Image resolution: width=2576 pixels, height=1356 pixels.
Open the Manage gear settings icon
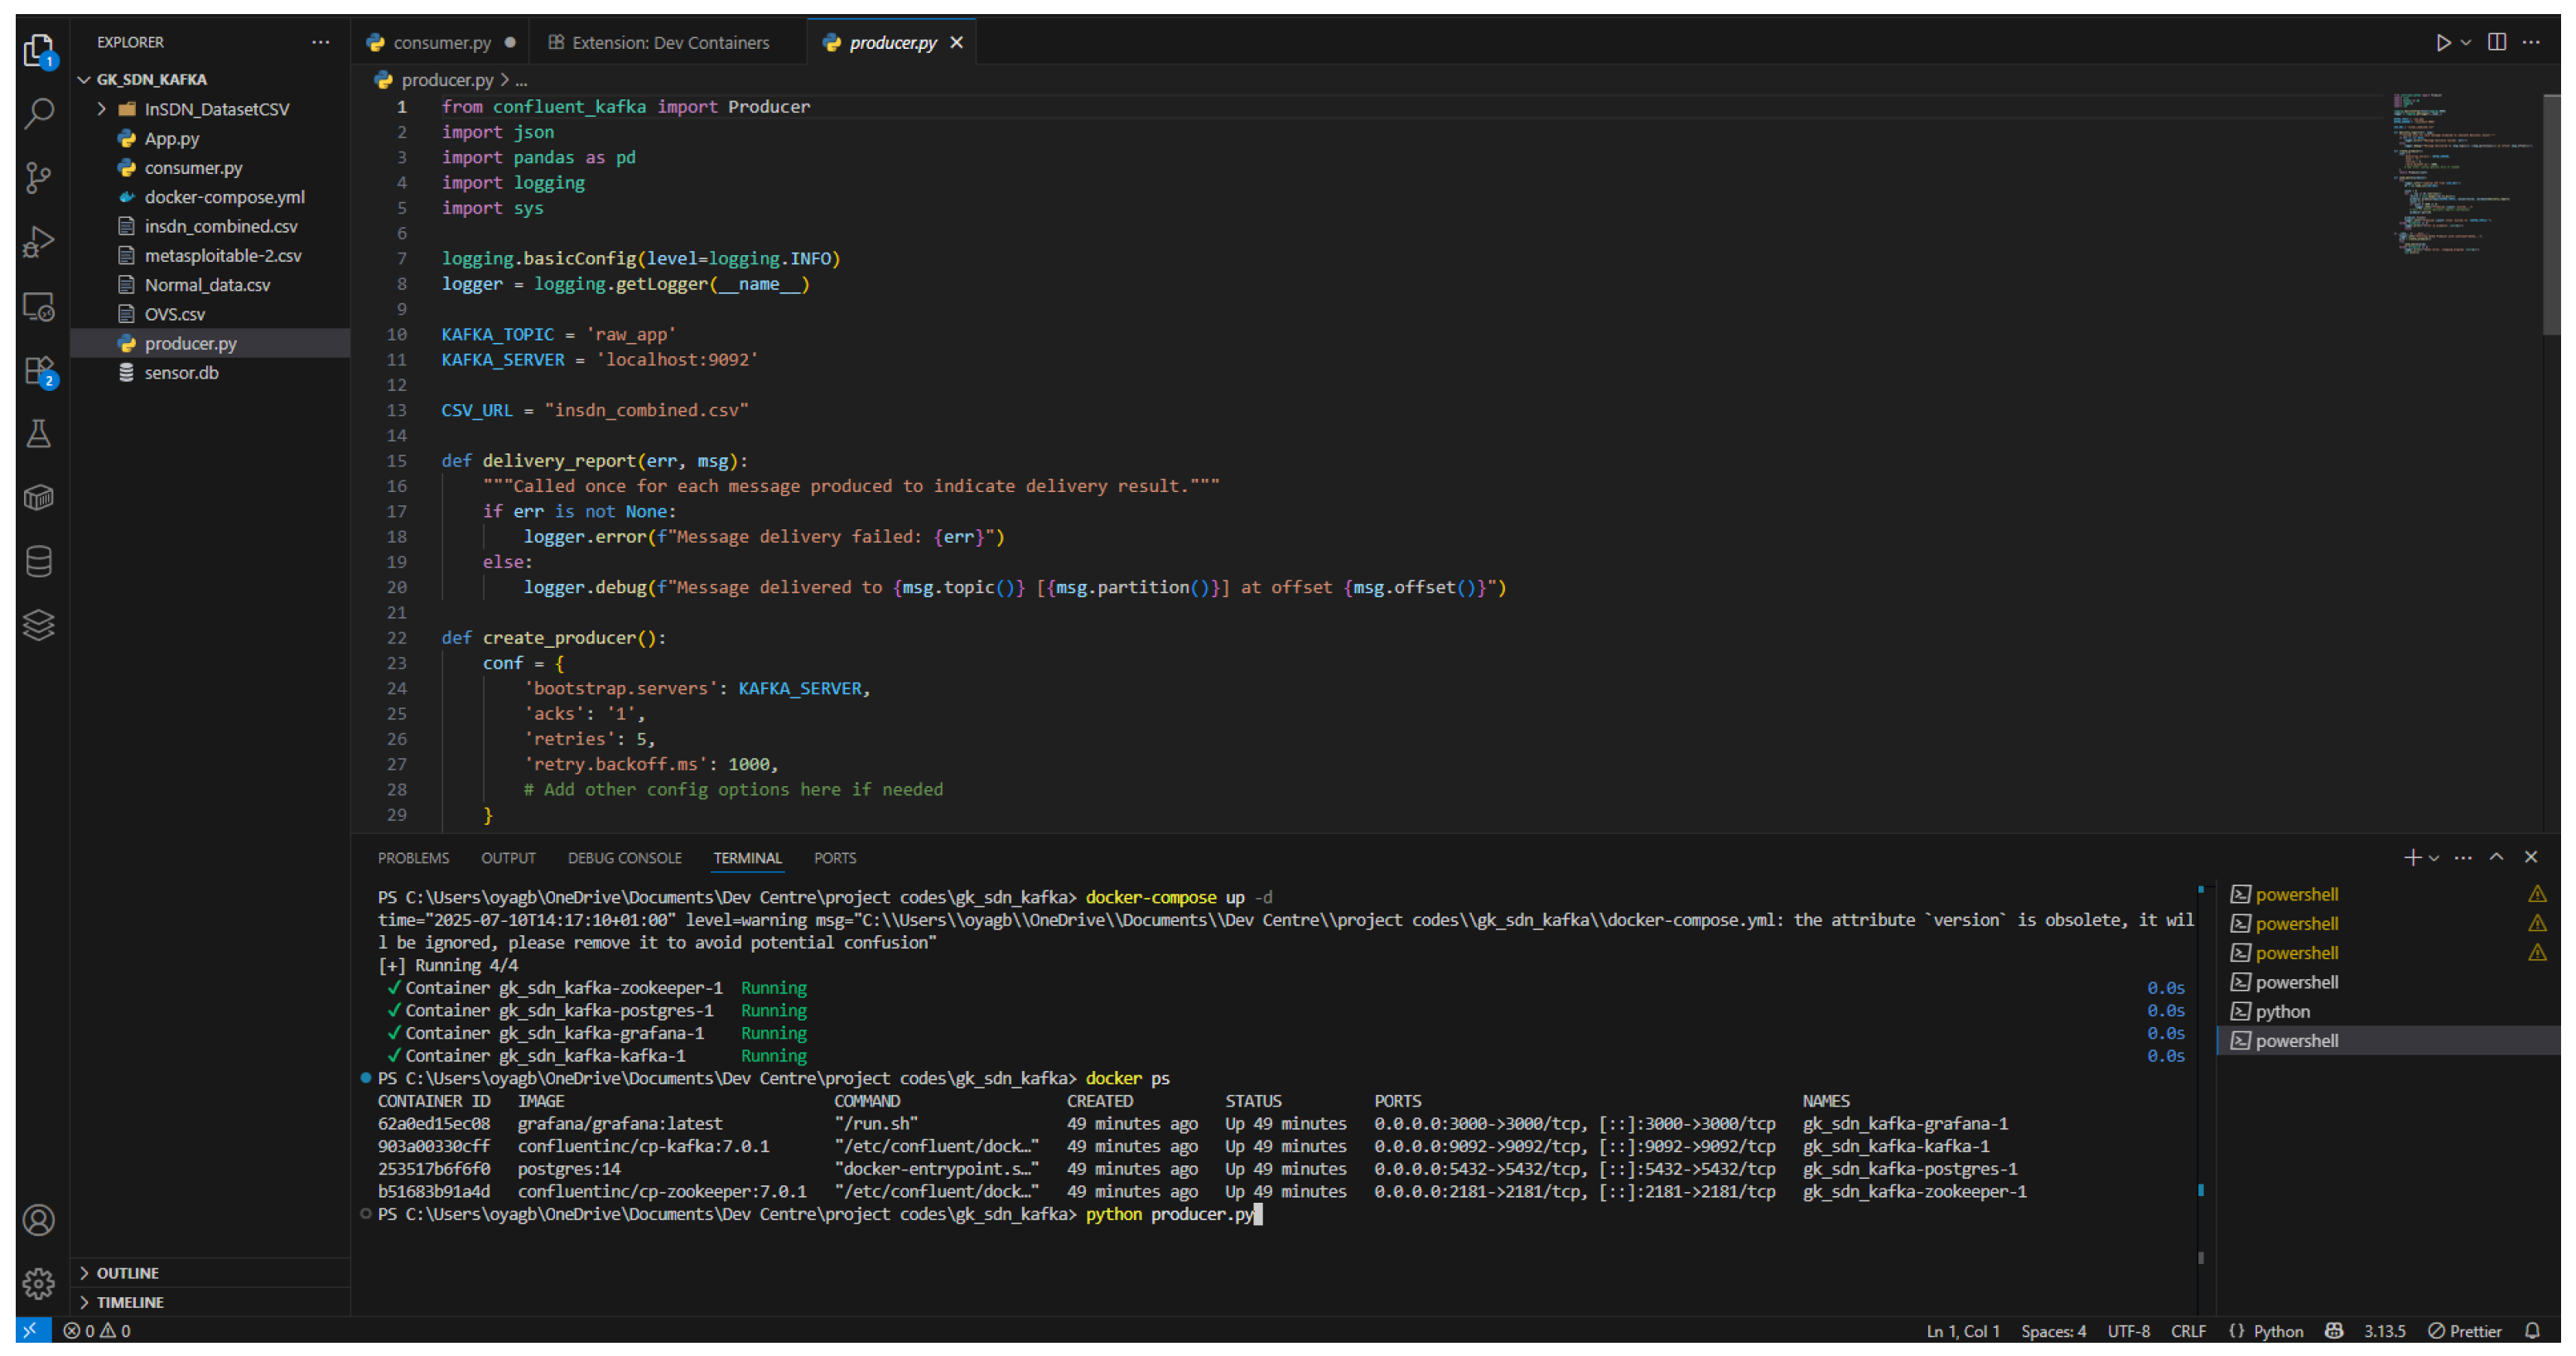[x=38, y=1283]
